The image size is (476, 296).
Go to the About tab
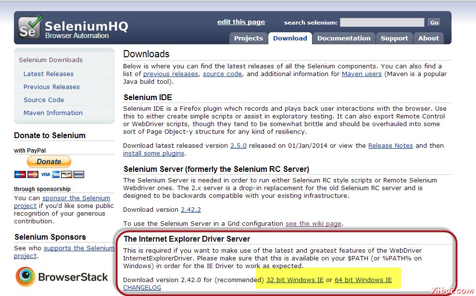pyautogui.click(x=428, y=39)
